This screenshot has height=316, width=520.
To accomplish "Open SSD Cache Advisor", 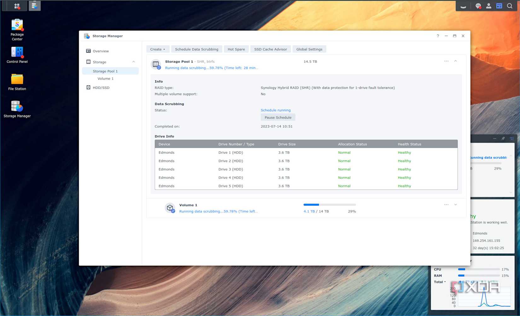I will 270,49.
